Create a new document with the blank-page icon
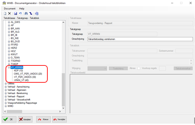The image size is (195, 125). tap(5, 13)
